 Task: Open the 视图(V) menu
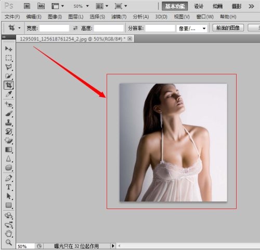pos(181,17)
